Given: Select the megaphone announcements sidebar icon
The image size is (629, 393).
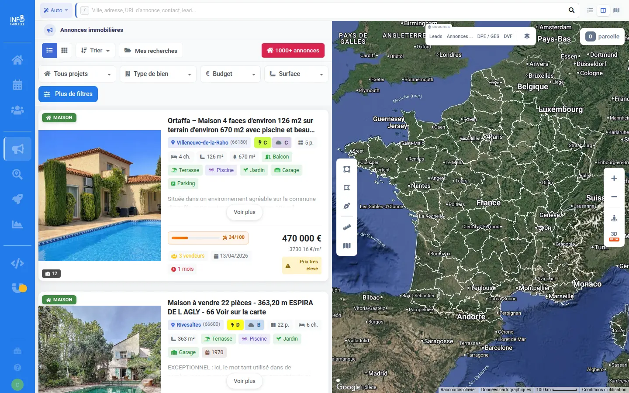Looking at the screenshot, I should (x=17, y=149).
